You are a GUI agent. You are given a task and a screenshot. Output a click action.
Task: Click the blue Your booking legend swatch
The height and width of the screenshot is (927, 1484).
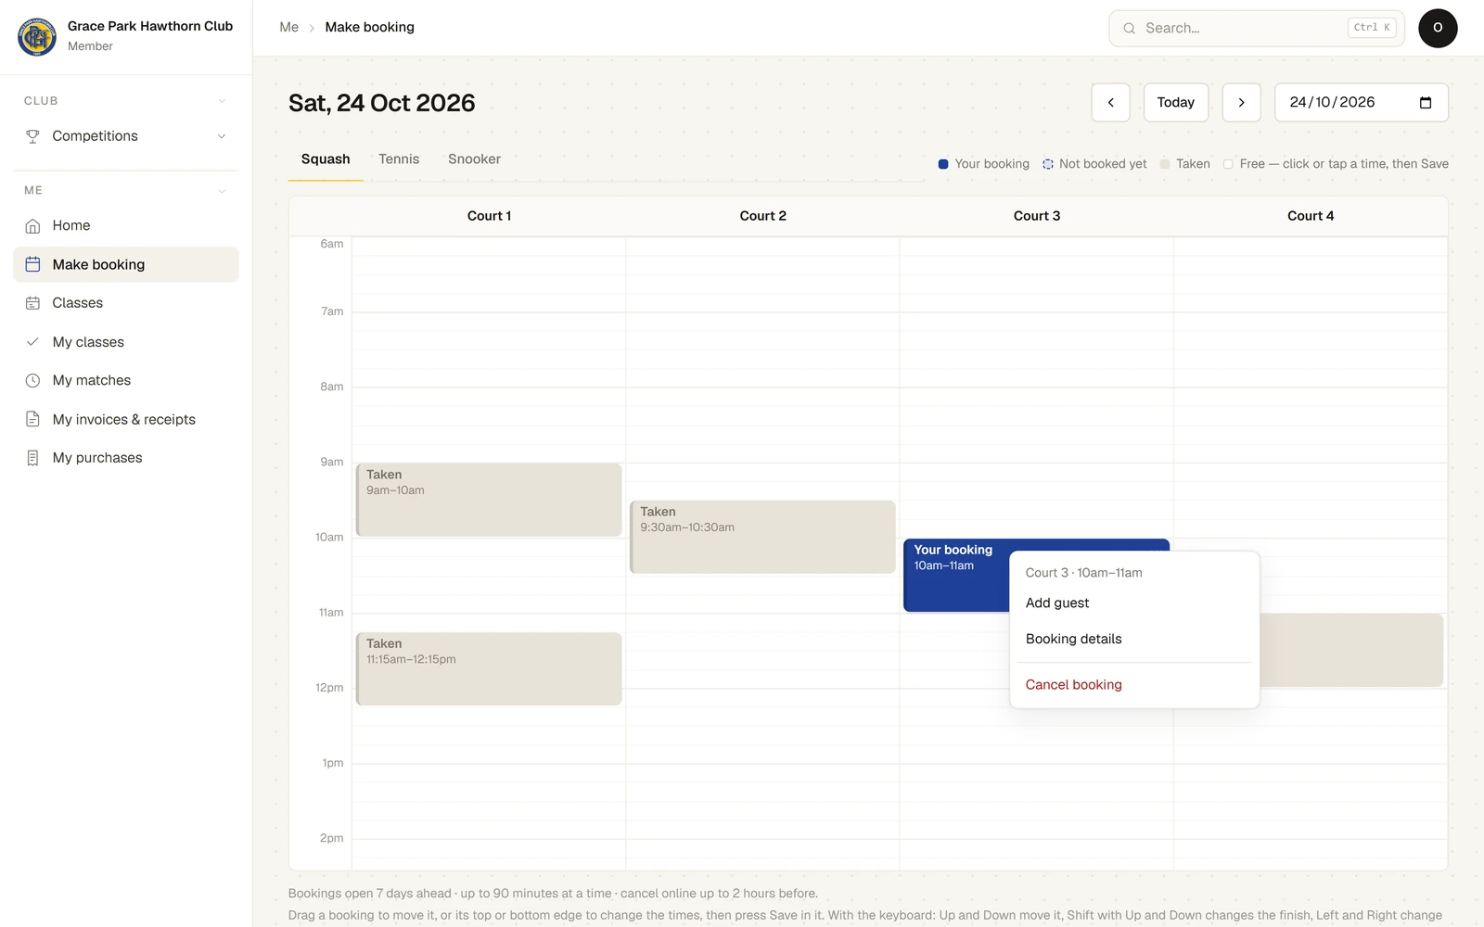pyautogui.click(x=943, y=164)
